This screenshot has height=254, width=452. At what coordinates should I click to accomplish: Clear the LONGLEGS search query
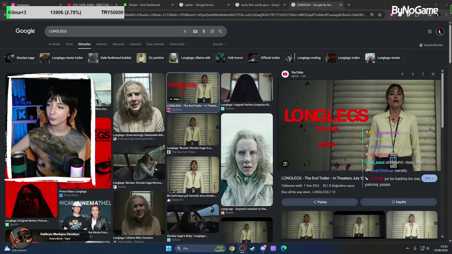185,31
